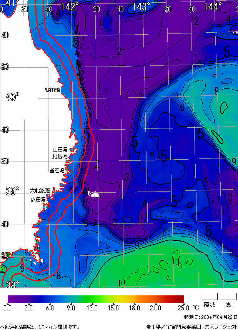Screen dimensions: 238x330
Task: Click the 3.0 tick on color bar
Action: point(28,308)
